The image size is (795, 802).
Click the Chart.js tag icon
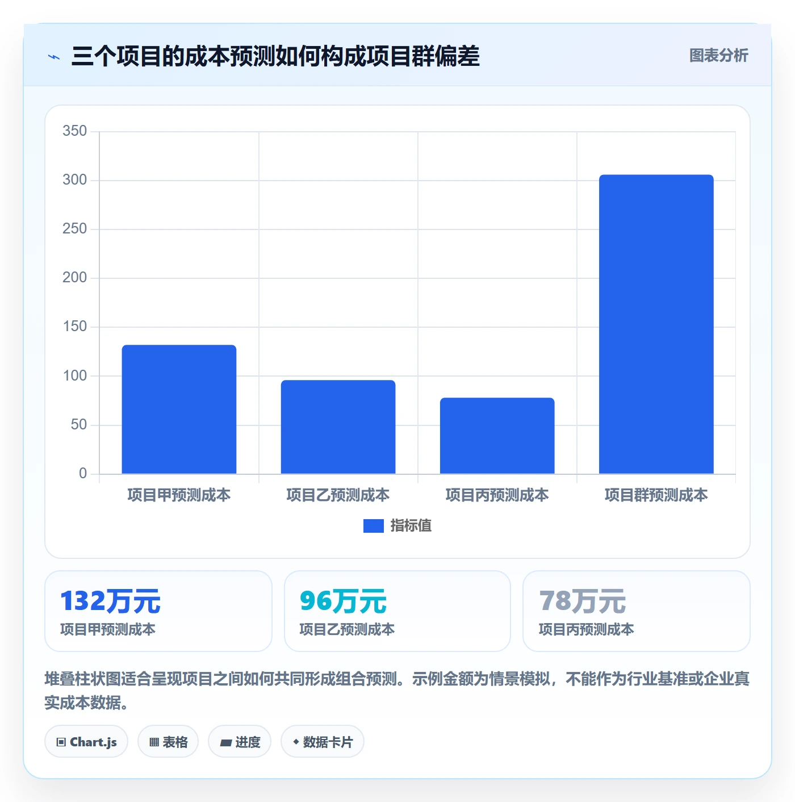point(61,742)
